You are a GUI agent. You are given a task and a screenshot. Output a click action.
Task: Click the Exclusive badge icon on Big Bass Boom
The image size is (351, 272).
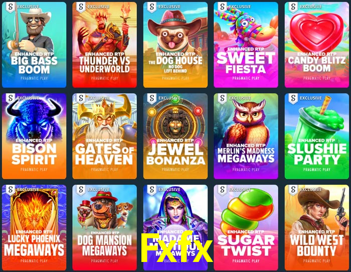click(x=11, y=7)
